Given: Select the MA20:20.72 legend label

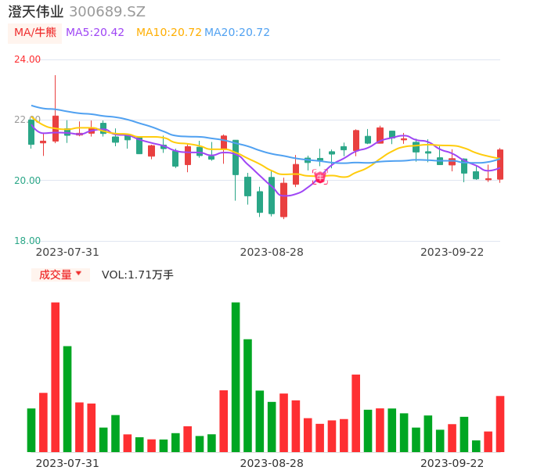Looking at the screenshot, I should pyautogui.click(x=237, y=33).
